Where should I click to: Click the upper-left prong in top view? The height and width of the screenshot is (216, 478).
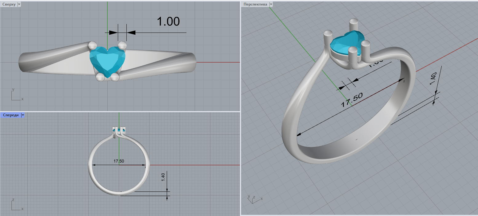point(92,46)
